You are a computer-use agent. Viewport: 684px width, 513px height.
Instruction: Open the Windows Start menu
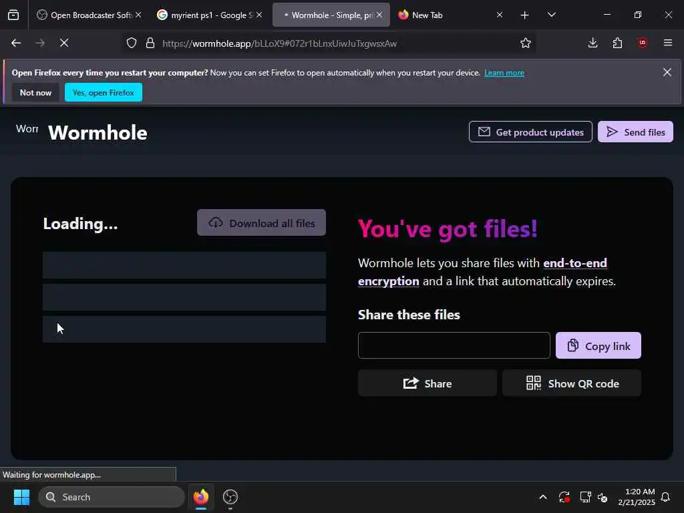click(x=21, y=497)
